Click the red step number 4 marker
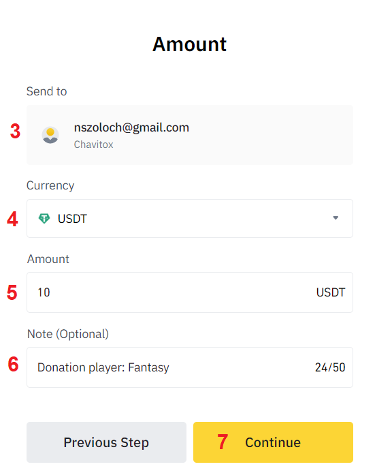Screen dimensions: 392x473 point(12,219)
